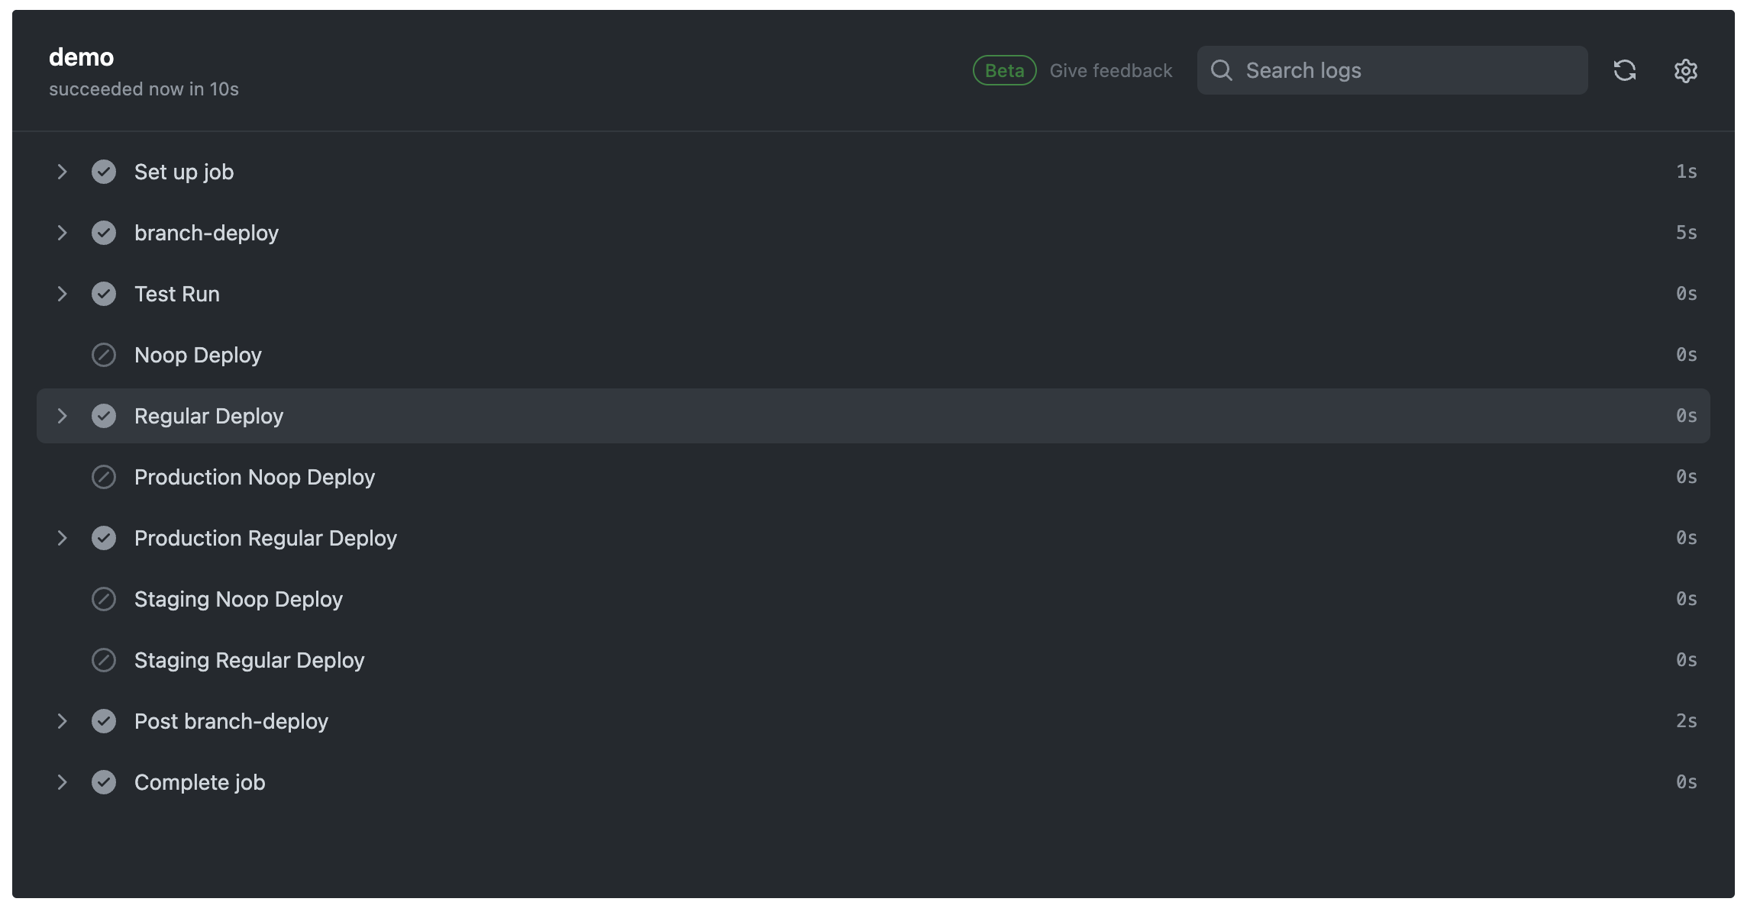
Task: Expand the Complete job step
Action: click(63, 781)
